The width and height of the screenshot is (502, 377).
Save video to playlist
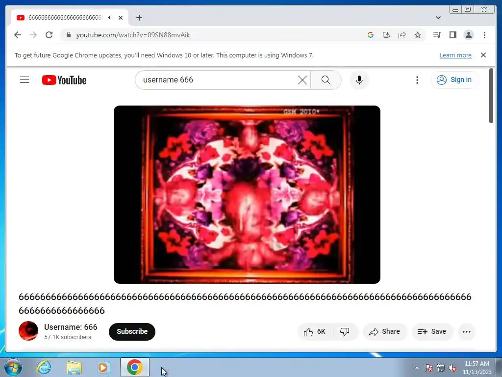tap(432, 332)
